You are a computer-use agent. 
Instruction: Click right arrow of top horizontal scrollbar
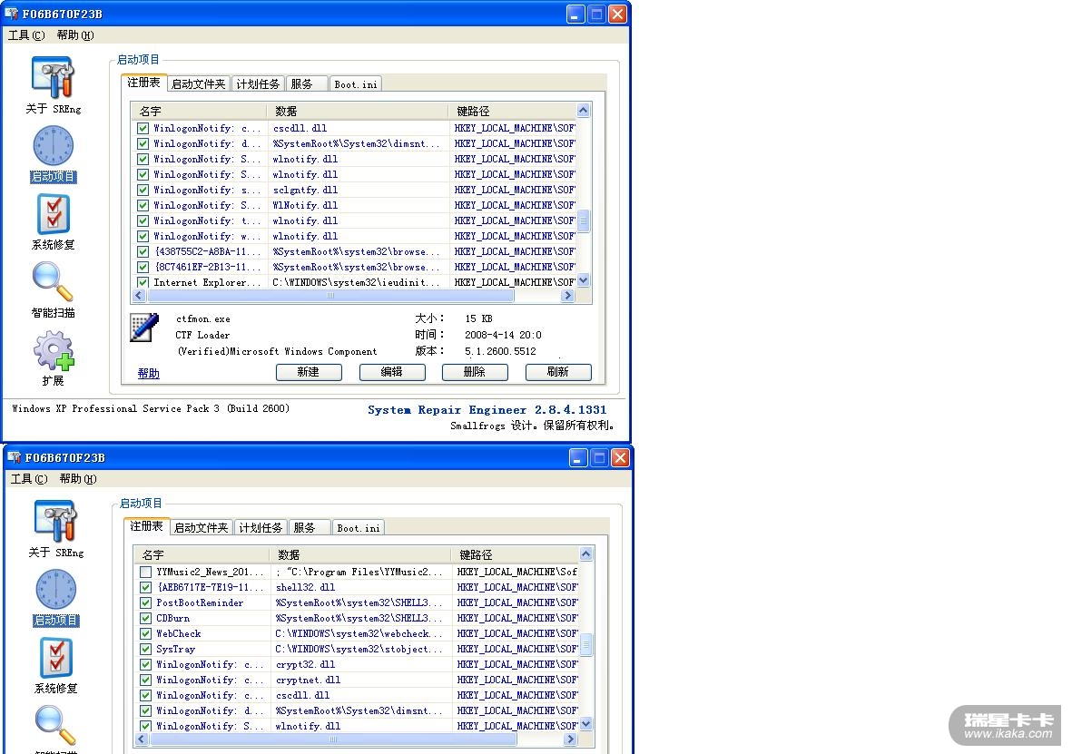[567, 296]
